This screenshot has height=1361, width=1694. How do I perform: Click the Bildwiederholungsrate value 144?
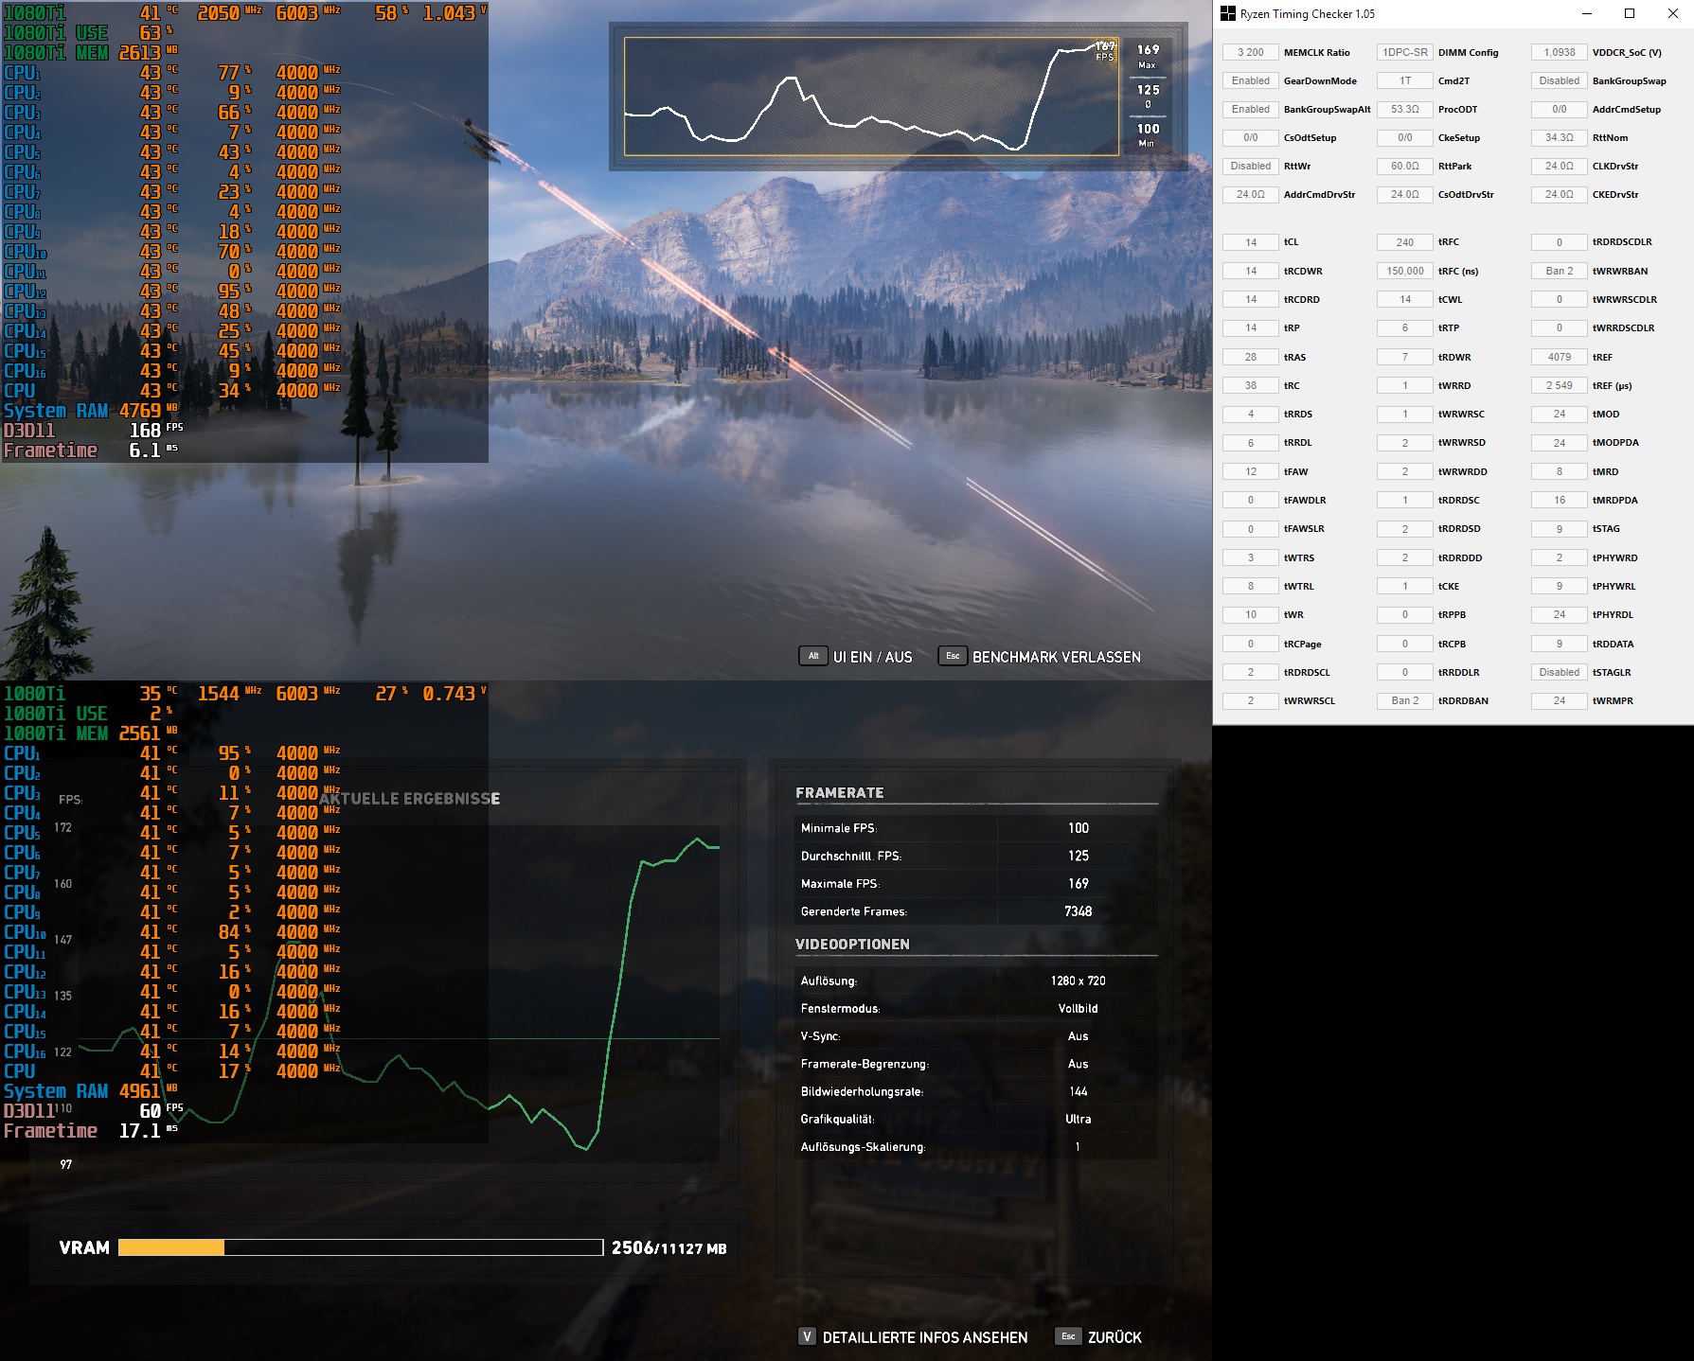[1079, 1091]
